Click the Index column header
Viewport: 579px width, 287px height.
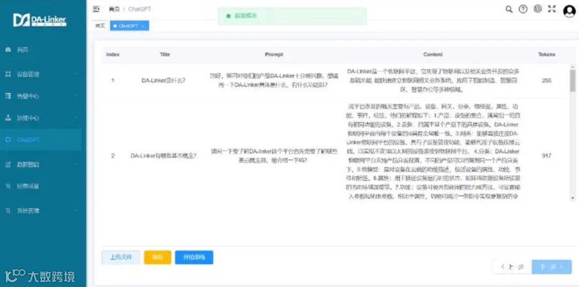[113, 55]
